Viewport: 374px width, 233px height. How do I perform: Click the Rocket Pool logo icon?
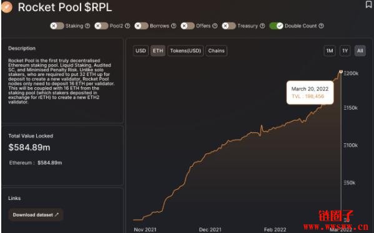point(7,7)
